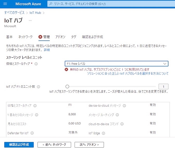
Task: Open info icon for device-to-cloud メッセージ
Action: 124,106
